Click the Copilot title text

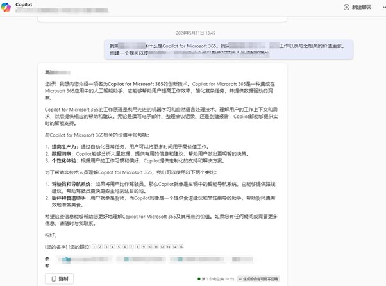point(24,4)
